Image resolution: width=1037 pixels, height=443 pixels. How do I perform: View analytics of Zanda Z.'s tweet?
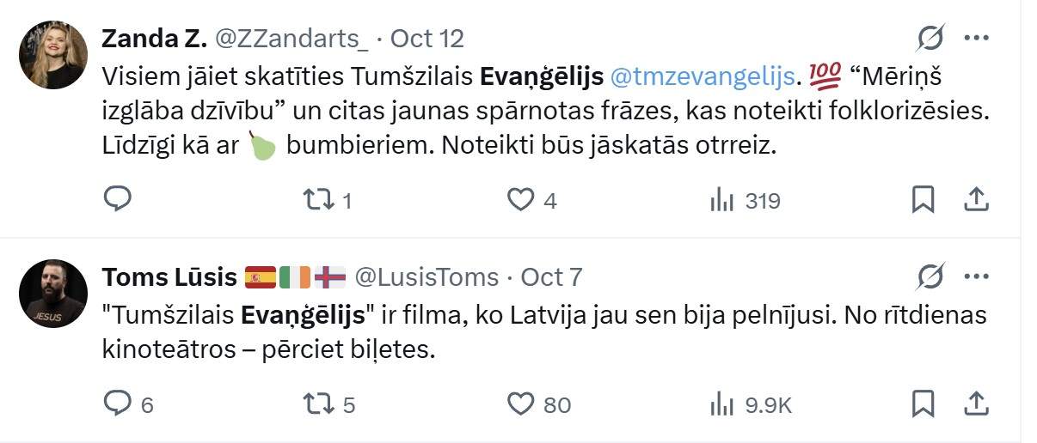click(x=721, y=201)
